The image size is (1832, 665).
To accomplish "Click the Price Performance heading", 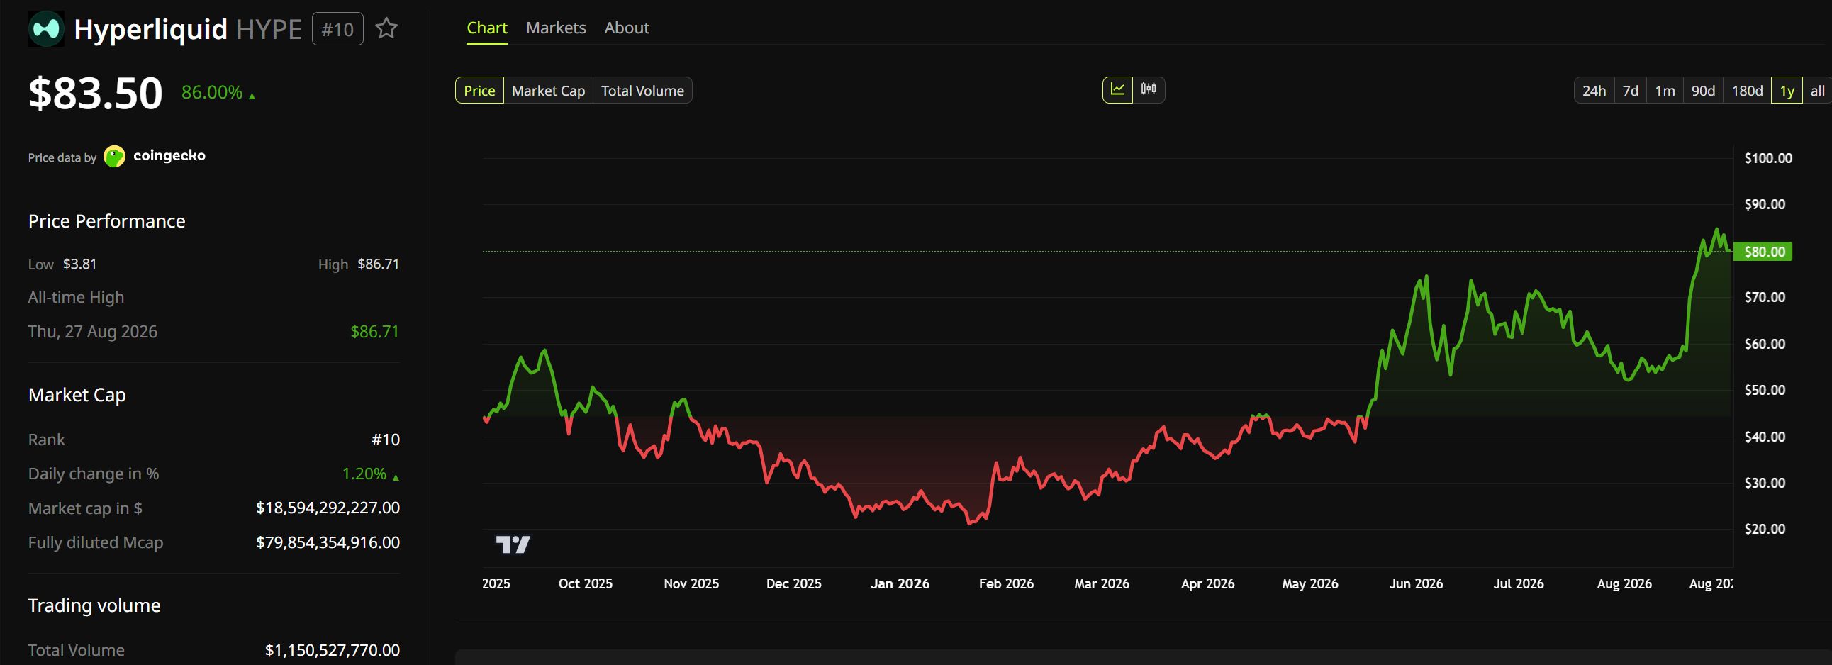I will 106,221.
